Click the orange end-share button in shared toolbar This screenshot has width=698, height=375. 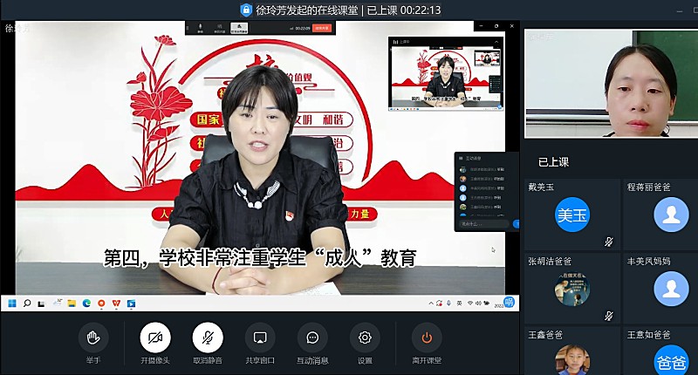[322, 28]
